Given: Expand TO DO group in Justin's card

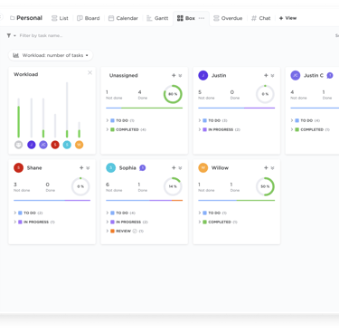Looking at the screenshot, I should 200,120.
